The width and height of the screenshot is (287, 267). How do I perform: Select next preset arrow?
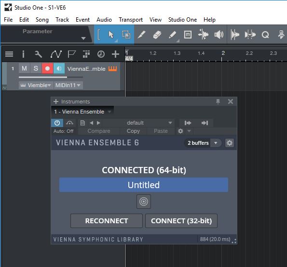click(x=98, y=123)
